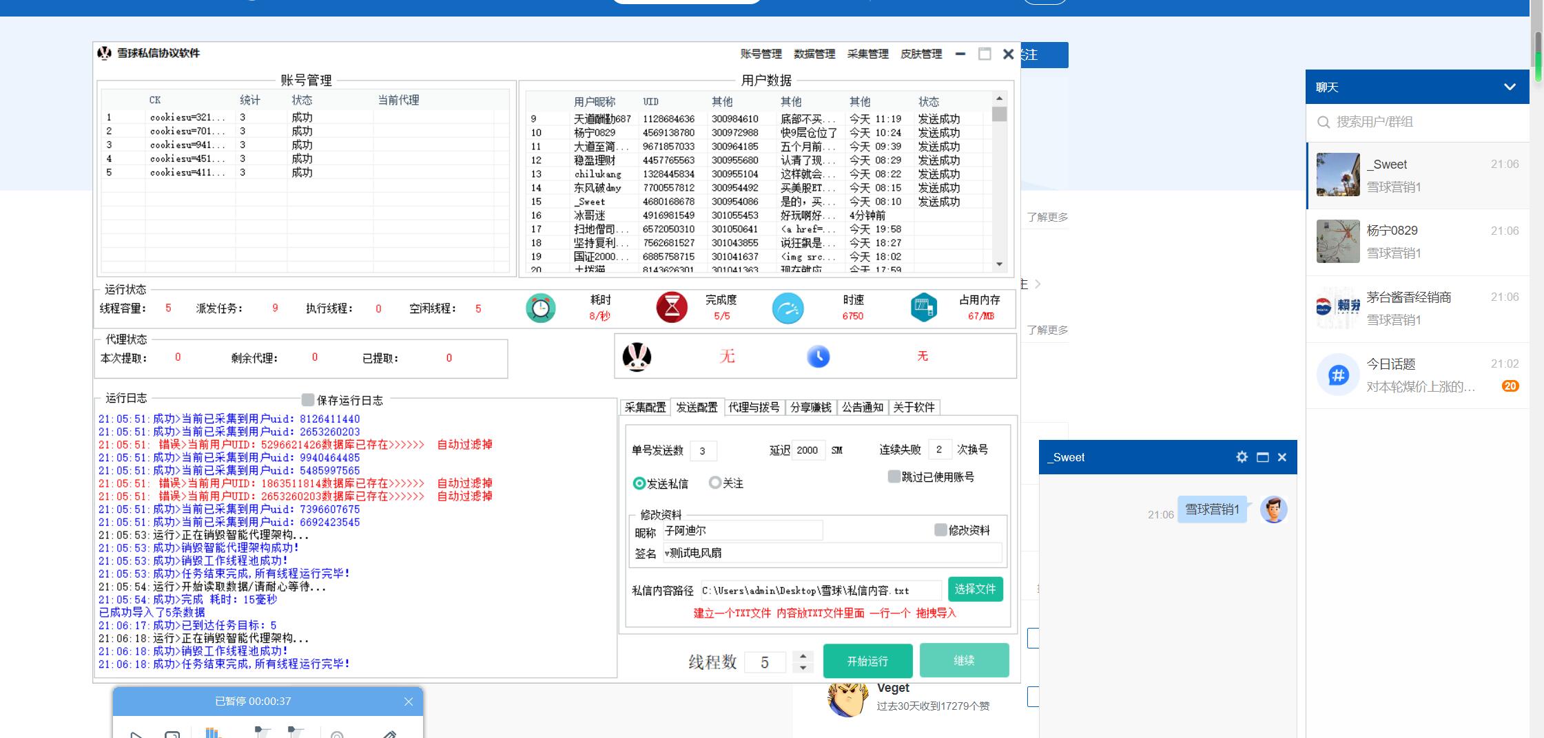Click the red hourglass completion icon
This screenshot has width=1544, height=738.
click(x=672, y=308)
